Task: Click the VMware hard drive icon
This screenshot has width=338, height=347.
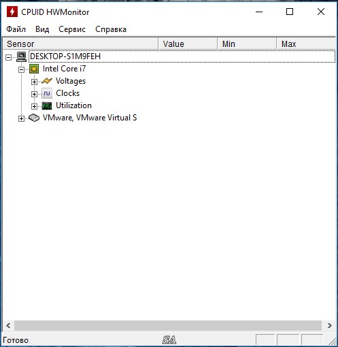Action: (x=34, y=118)
